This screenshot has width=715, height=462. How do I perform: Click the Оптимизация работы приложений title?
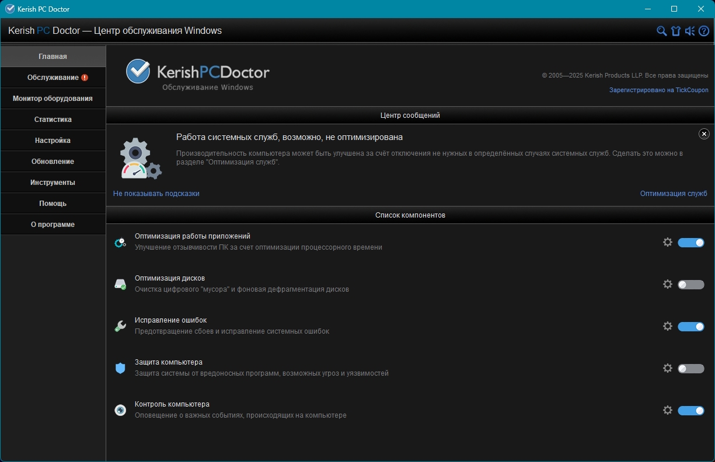(193, 236)
